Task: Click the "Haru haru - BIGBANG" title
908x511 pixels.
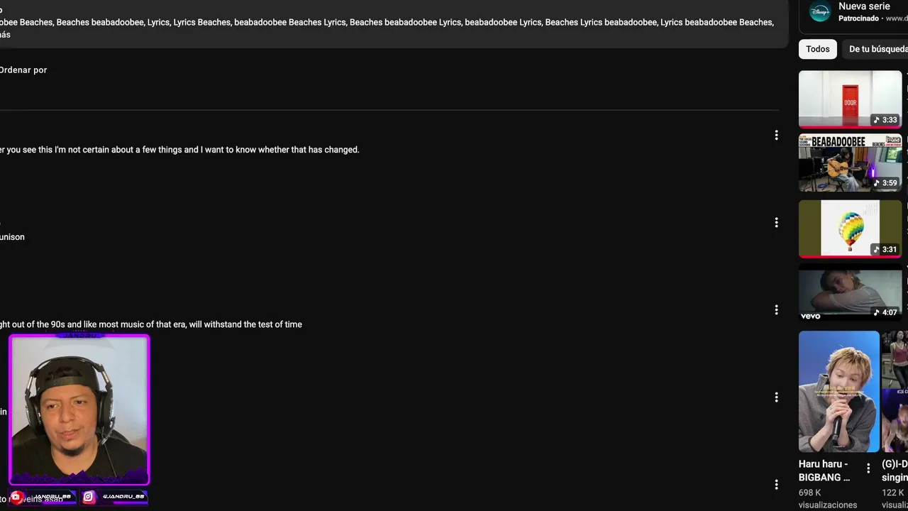Action: click(826, 471)
